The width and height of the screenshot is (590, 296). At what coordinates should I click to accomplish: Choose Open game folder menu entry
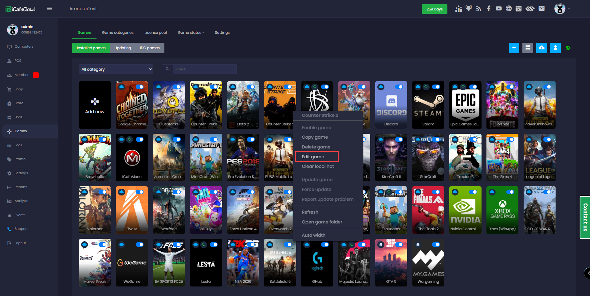[x=322, y=222]
